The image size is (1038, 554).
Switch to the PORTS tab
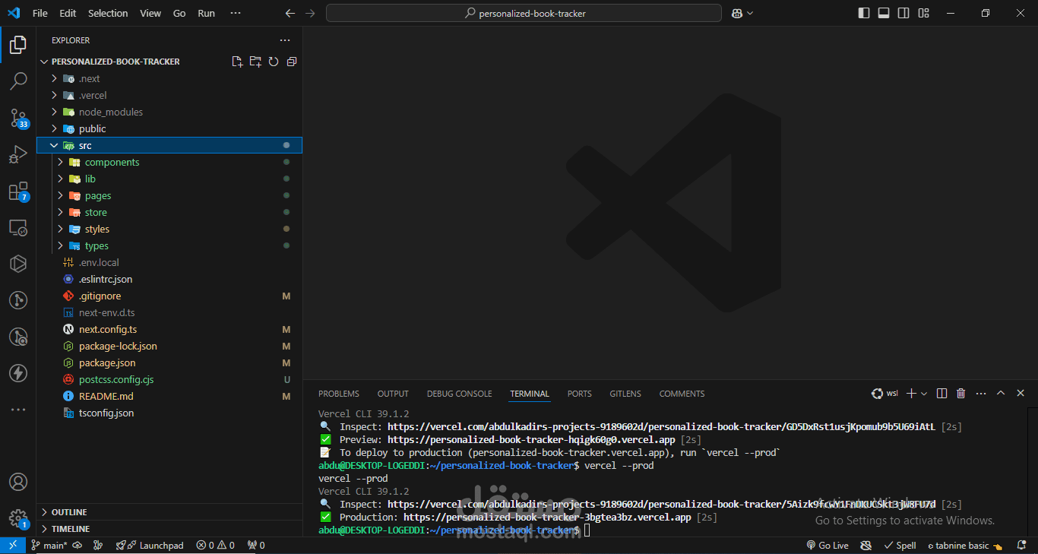click(579, 394)
